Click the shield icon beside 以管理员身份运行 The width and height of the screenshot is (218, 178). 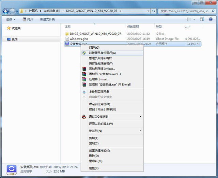pos(84,53)
